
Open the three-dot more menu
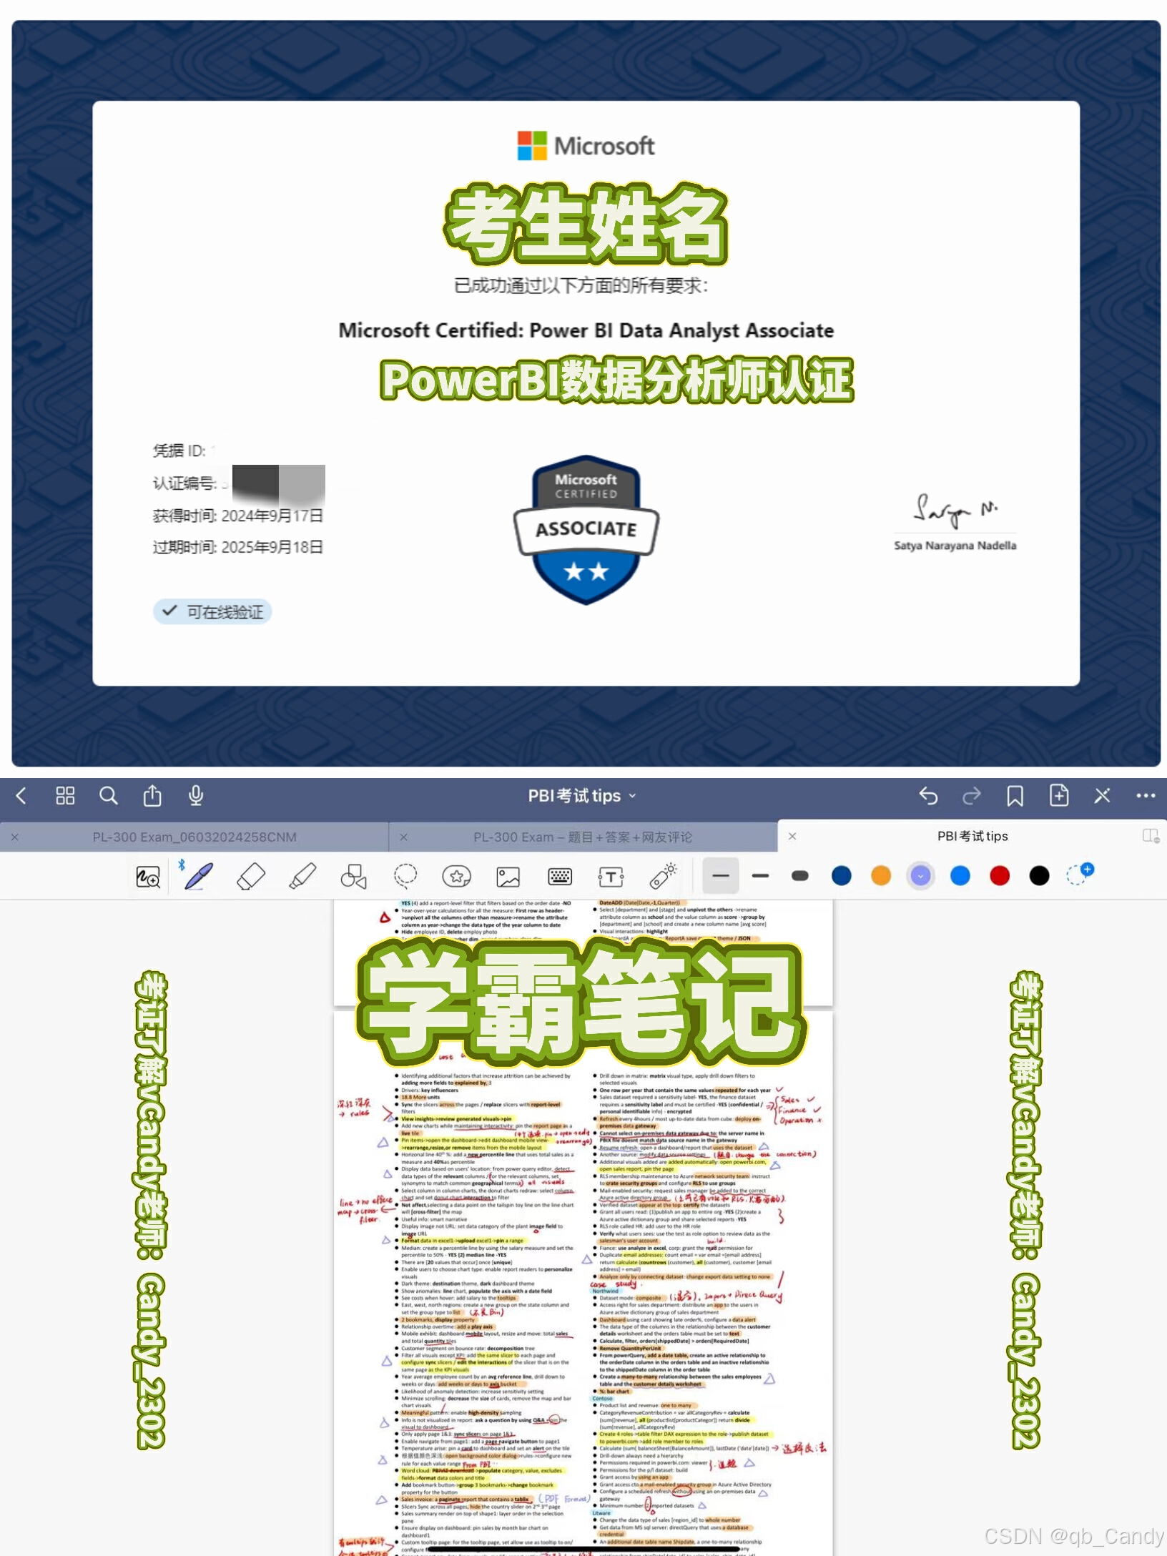point(1146,796)
